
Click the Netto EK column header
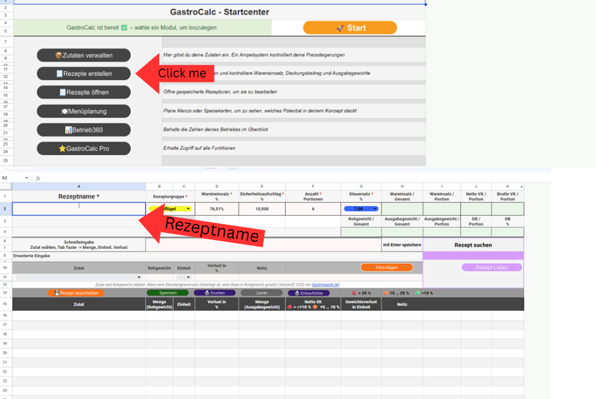pos(313,304)
